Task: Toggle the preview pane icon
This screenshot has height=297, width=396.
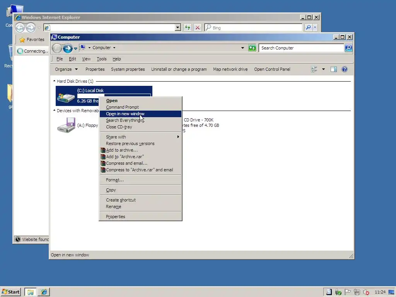Action: pos(334,69)
